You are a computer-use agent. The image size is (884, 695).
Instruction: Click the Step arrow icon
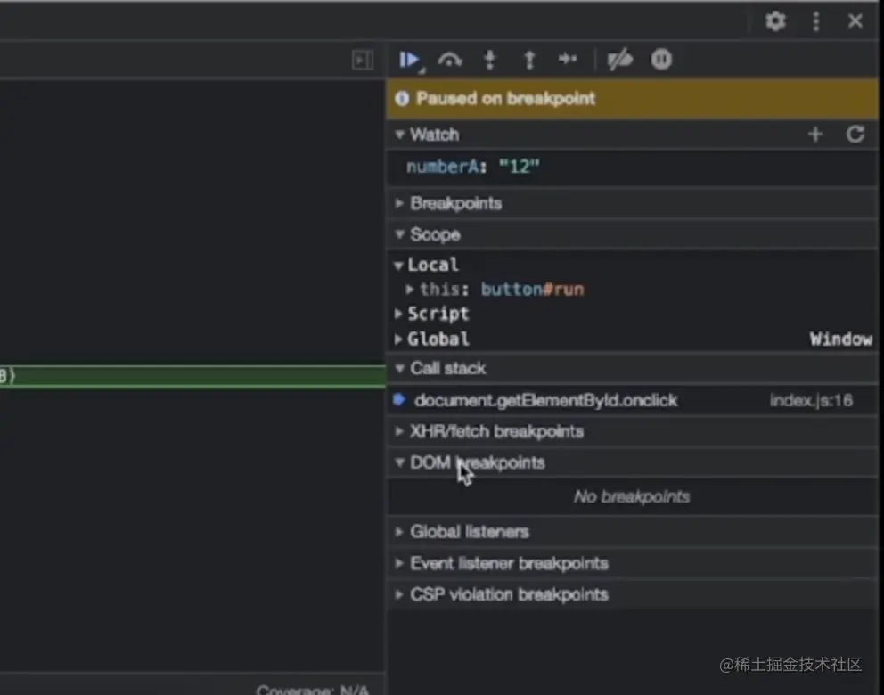point(568,60)
